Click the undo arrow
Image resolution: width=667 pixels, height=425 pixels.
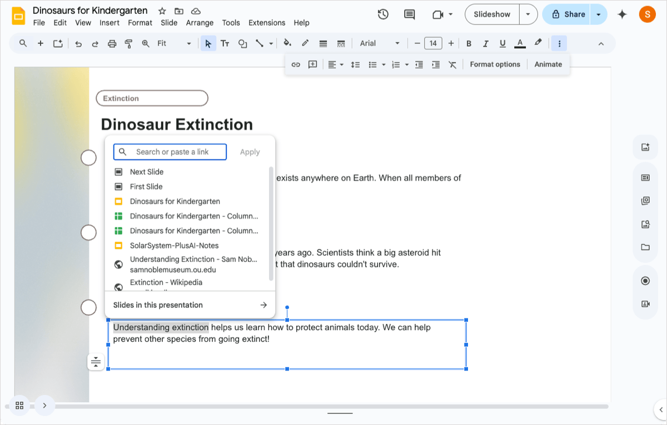(78, 43)
